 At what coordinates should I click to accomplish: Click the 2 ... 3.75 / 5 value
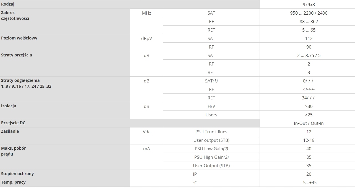click(x=308, y=55)
